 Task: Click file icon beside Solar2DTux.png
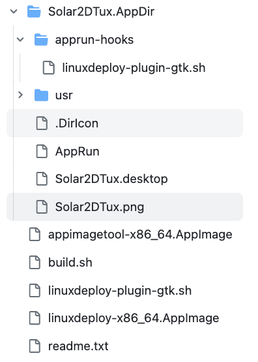click(42, 206)
